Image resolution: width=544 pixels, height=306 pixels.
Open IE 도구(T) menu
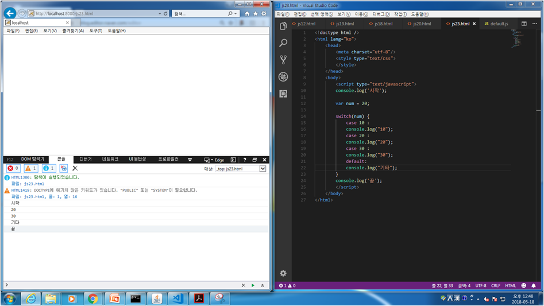pos(96,30)
